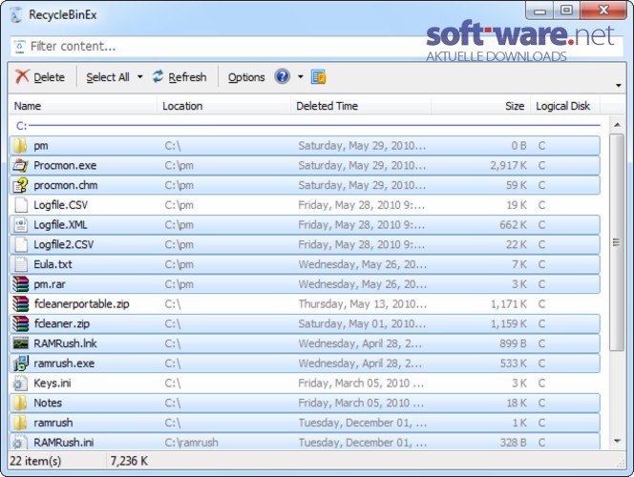Click the Notes folder icon
The width and height of the screenshot is (634, 477).
coord(20,403)
